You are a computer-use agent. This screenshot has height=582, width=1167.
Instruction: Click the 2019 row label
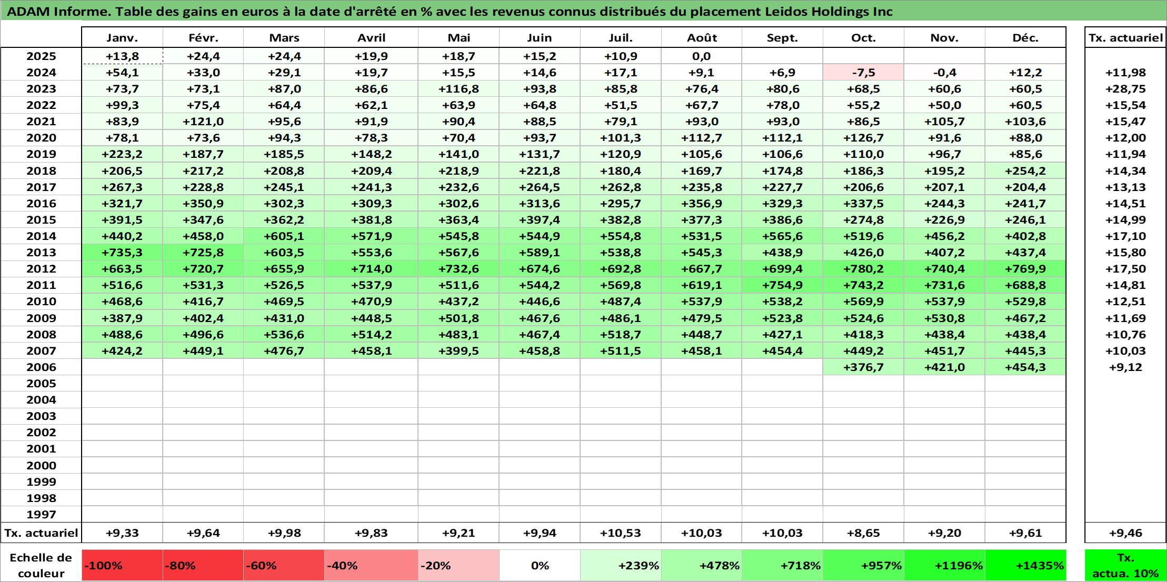tap(41, 154)
